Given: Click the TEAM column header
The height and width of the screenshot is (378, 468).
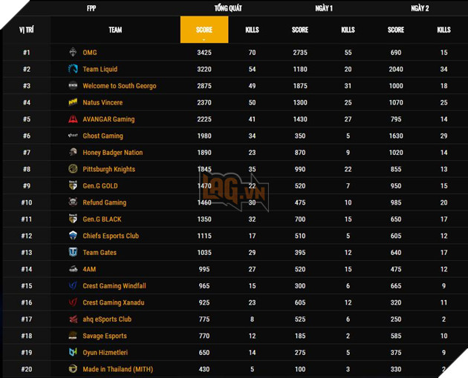Looking at the screenshot, I should pyautogui.click(x=115, y=30).
